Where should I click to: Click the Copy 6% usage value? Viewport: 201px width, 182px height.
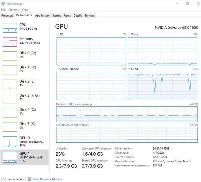(196, 34)
